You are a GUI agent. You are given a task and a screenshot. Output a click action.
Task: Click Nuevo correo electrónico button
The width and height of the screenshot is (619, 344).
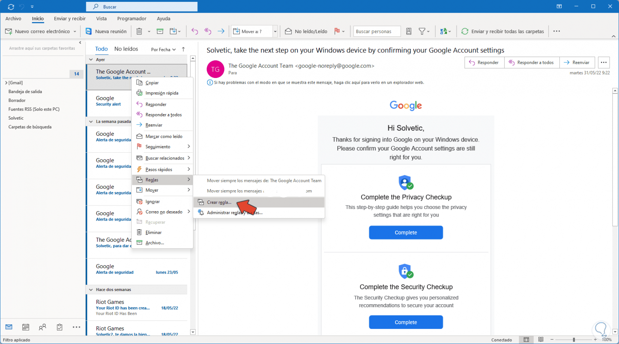[38, 31]
